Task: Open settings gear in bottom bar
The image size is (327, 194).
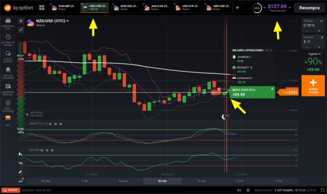Action: (x=248, y=190)
